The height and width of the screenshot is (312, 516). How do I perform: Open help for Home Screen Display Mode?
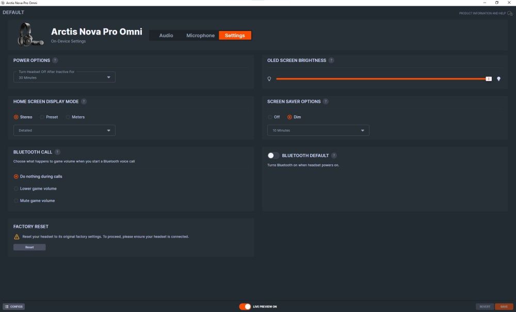click(x=84, y=101)
